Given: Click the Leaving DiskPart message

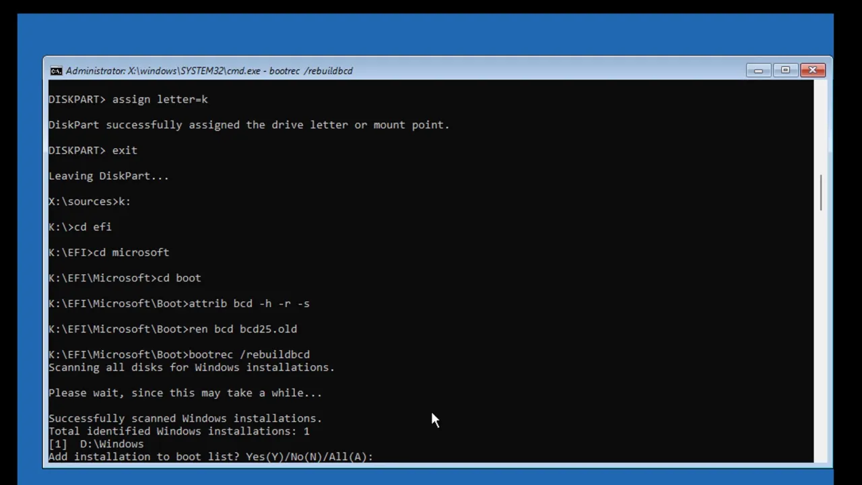Looking at the screenshot, I should (x=108, y=176).
